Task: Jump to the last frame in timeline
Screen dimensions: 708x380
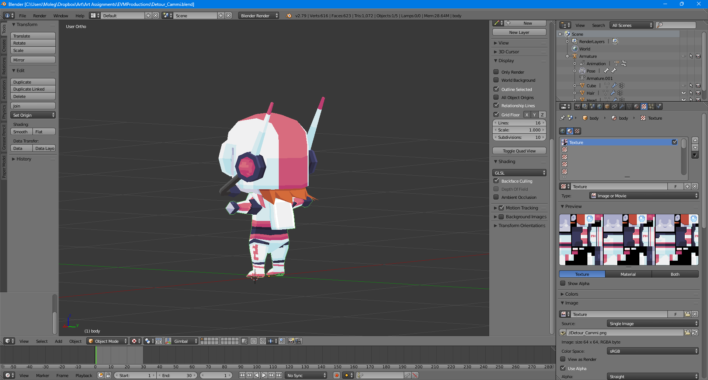Action: 279,375
